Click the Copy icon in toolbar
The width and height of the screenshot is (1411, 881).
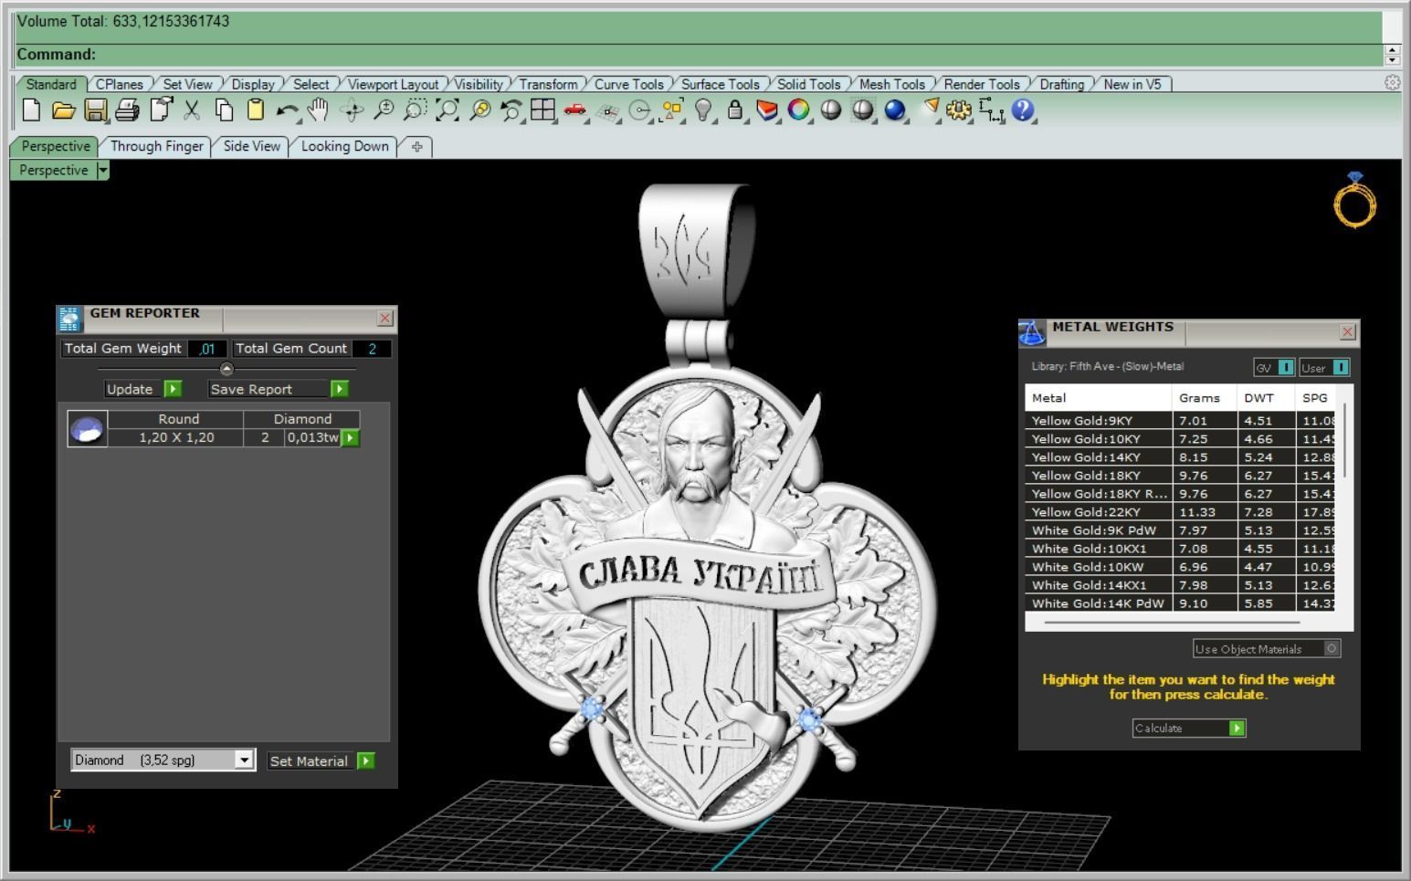coord(224,110)
